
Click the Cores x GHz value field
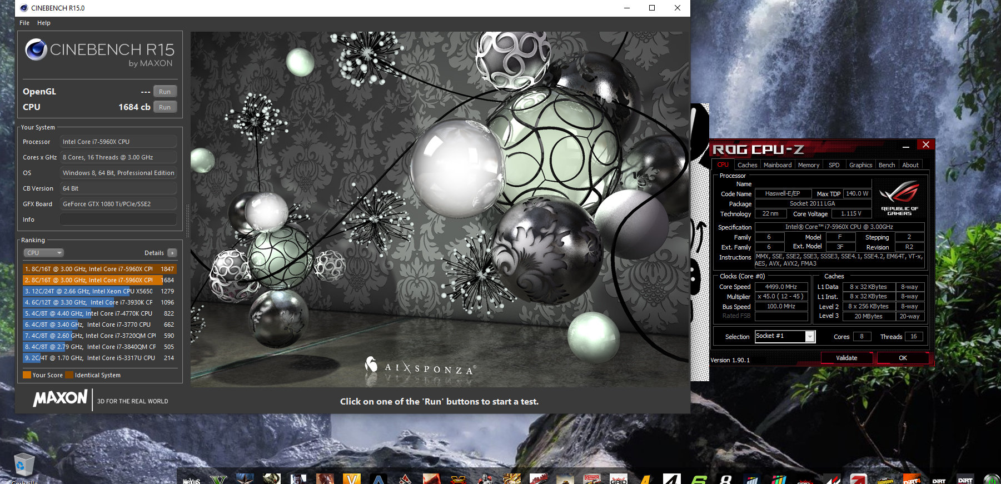click(118, 157)
